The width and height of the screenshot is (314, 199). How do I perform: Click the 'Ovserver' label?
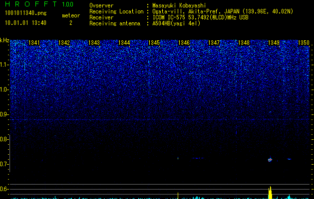pyautogui.click(x=101, y=5)
